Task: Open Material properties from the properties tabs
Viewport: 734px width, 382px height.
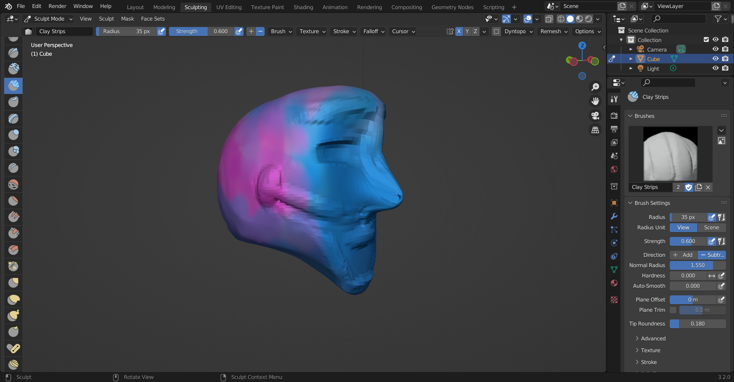Action: pos(614,283)
